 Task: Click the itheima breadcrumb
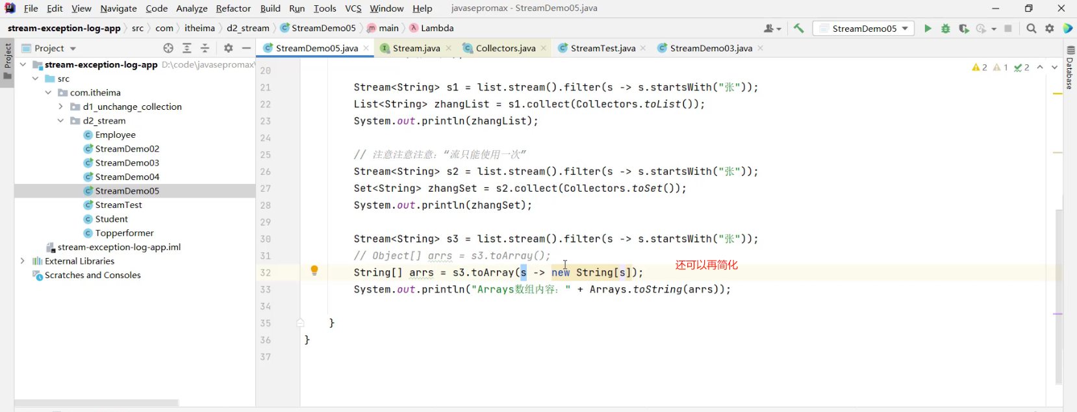[199, 28]
